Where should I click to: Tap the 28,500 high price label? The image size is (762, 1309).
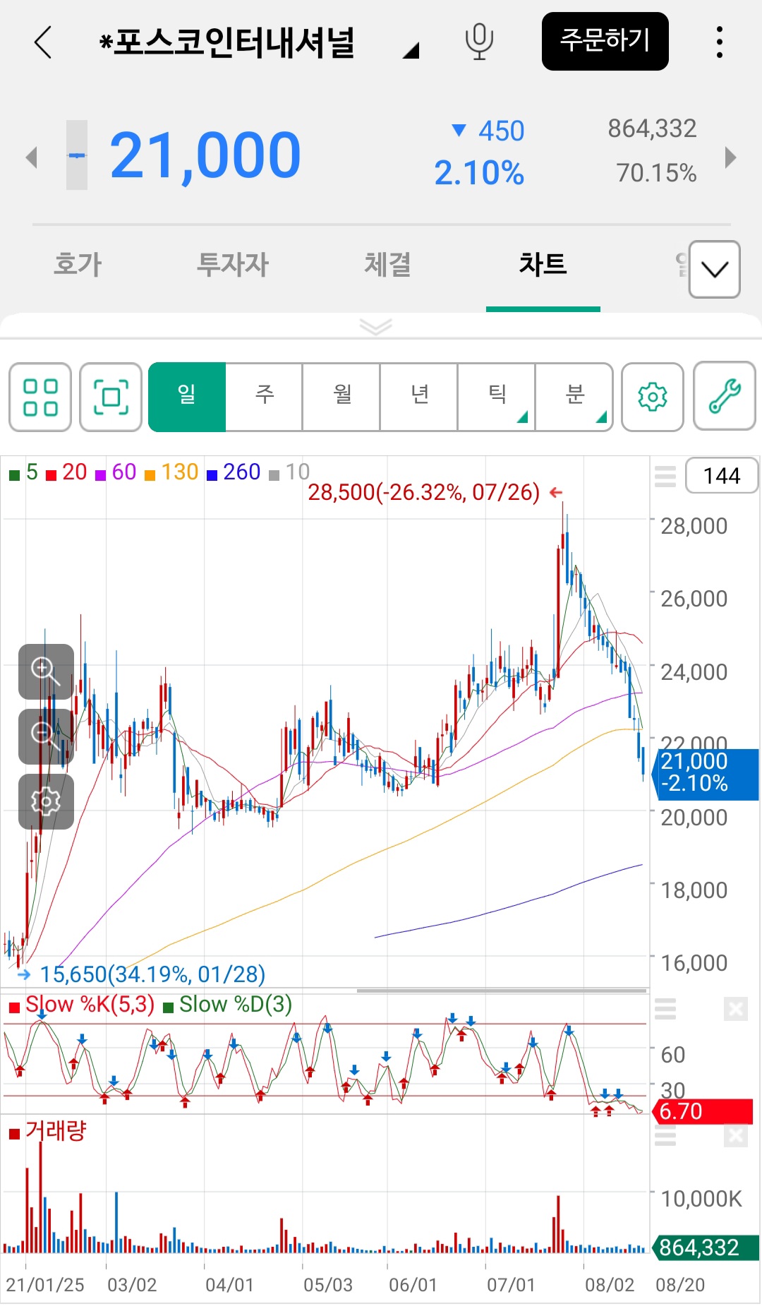[423, 492]
